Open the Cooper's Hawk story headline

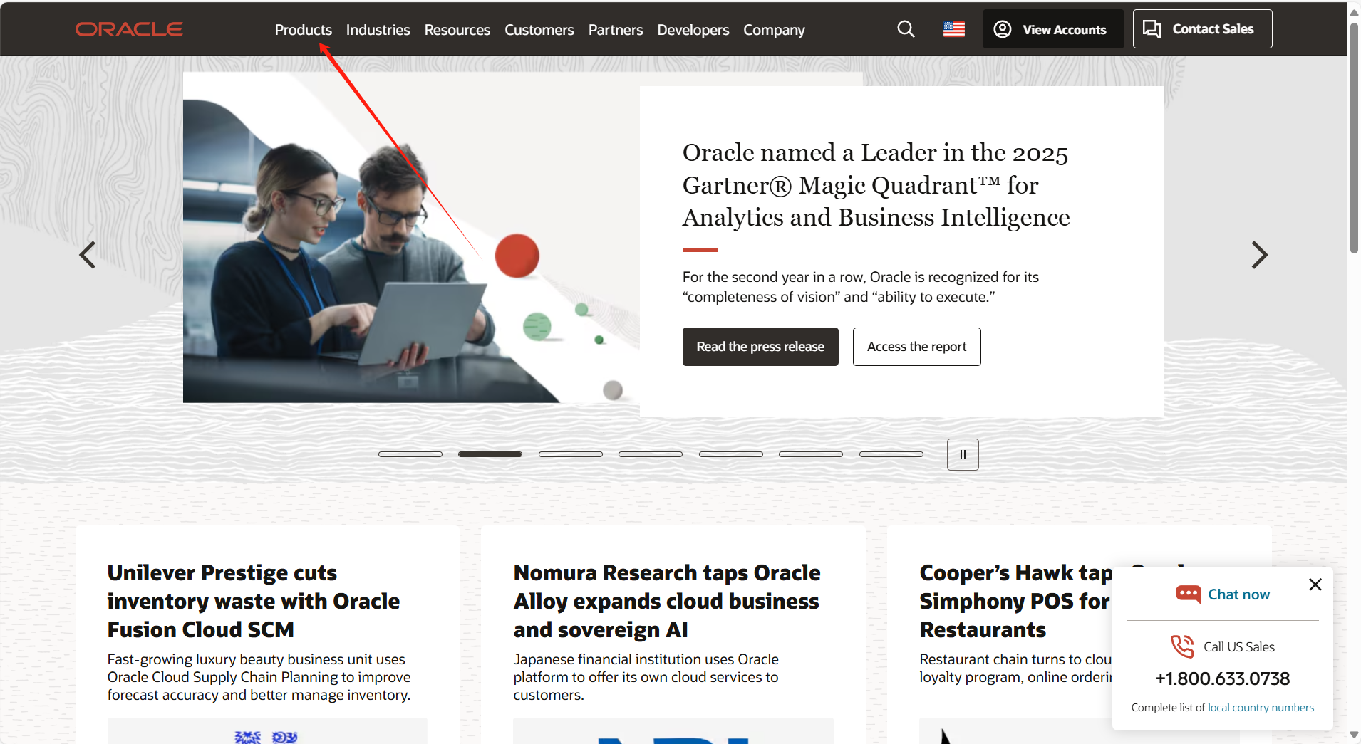coord(1015,602)
